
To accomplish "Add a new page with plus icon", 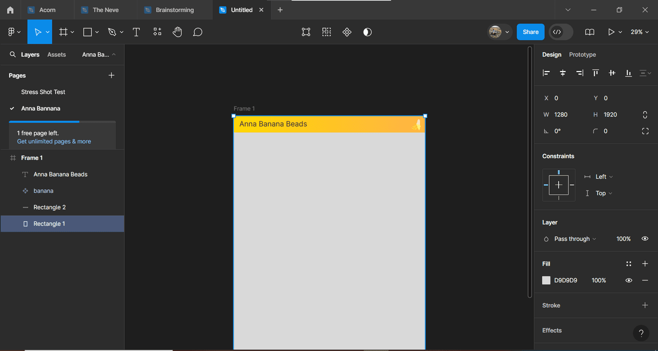I will point(112,75).
